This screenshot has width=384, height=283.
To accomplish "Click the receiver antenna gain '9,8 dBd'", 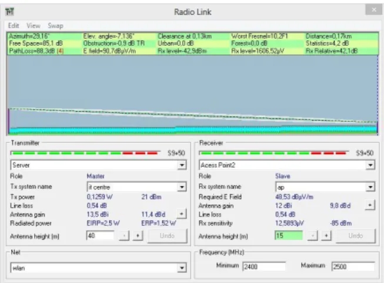I will (340, 205).
